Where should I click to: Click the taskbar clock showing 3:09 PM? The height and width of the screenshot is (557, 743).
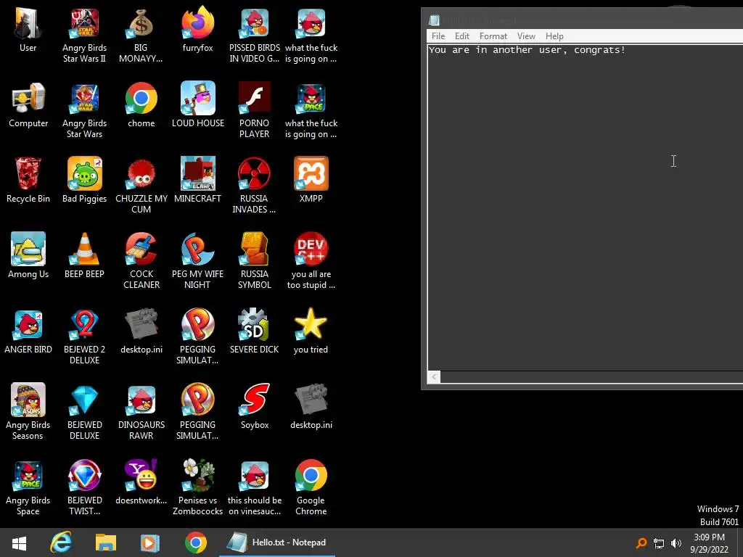click(709, 543)
